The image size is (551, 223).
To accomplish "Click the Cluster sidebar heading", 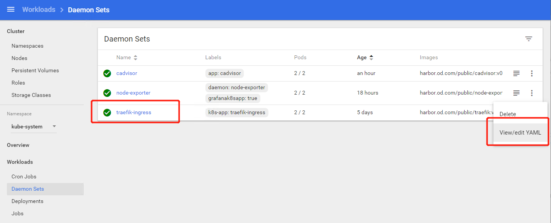I will pos(16,31).
